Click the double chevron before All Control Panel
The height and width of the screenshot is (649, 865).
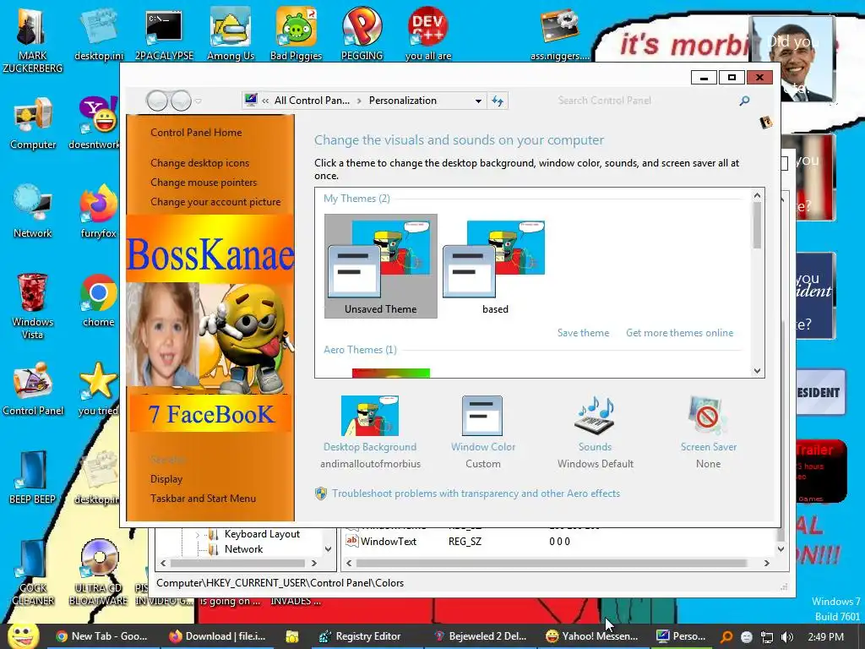click(265, 101)
